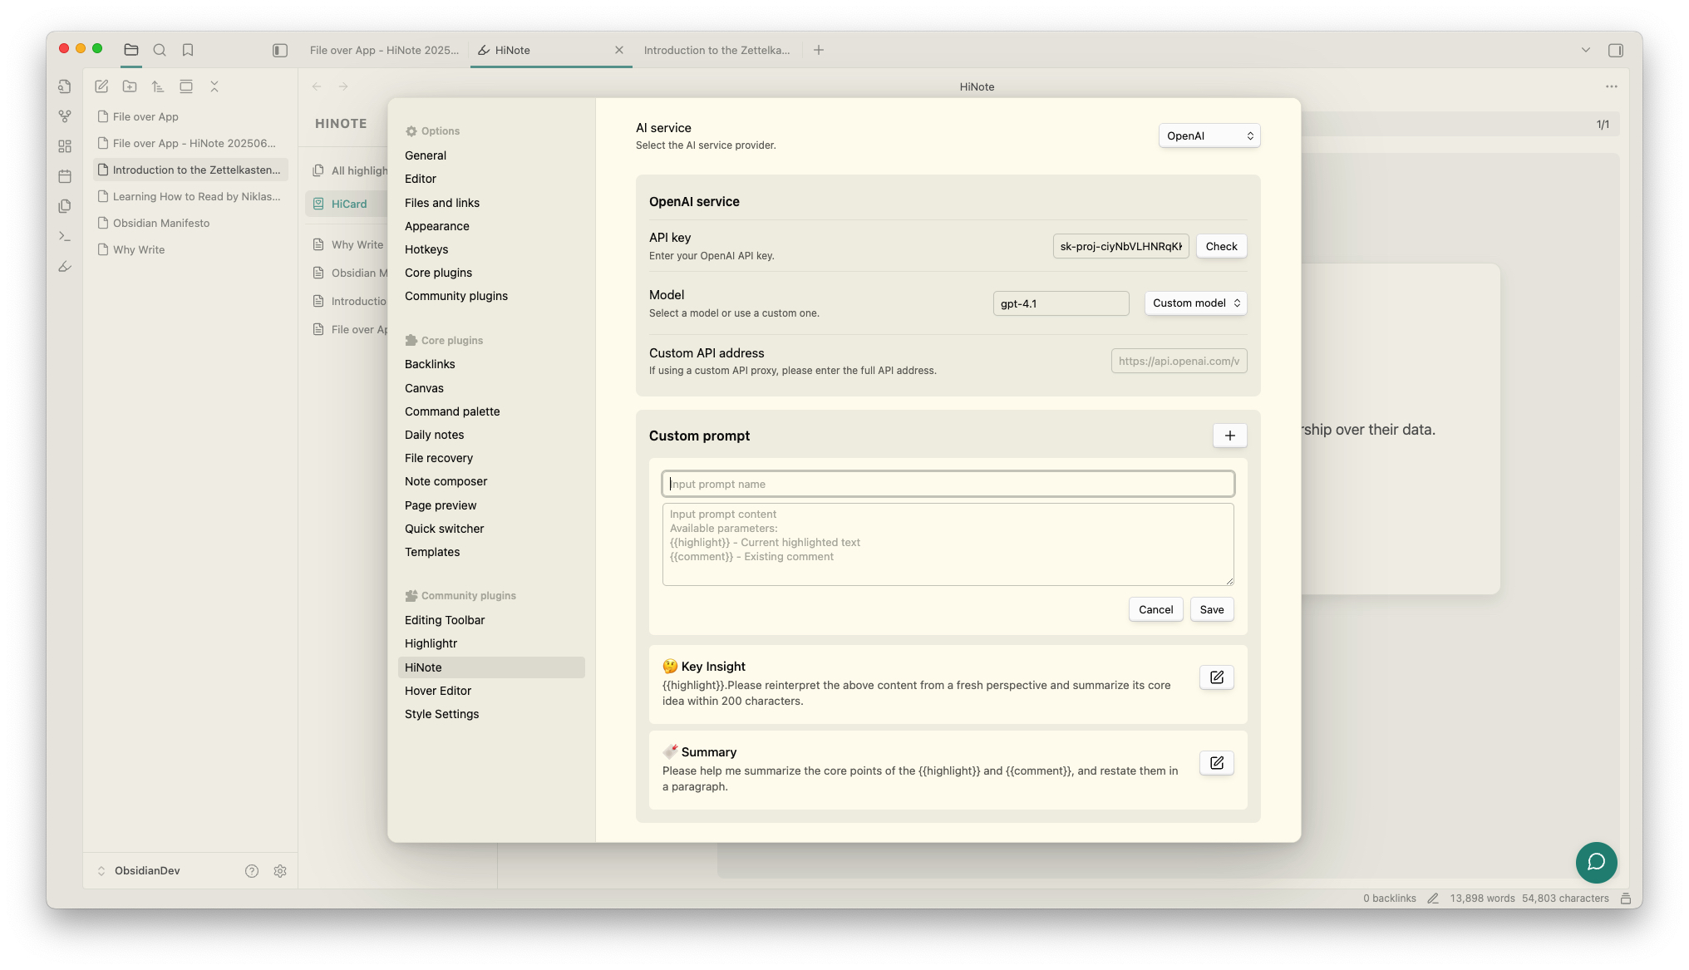The width and height of the screenshot is (1689, 970).
Task: Open the green chat bubble button
Action: 1596,862
